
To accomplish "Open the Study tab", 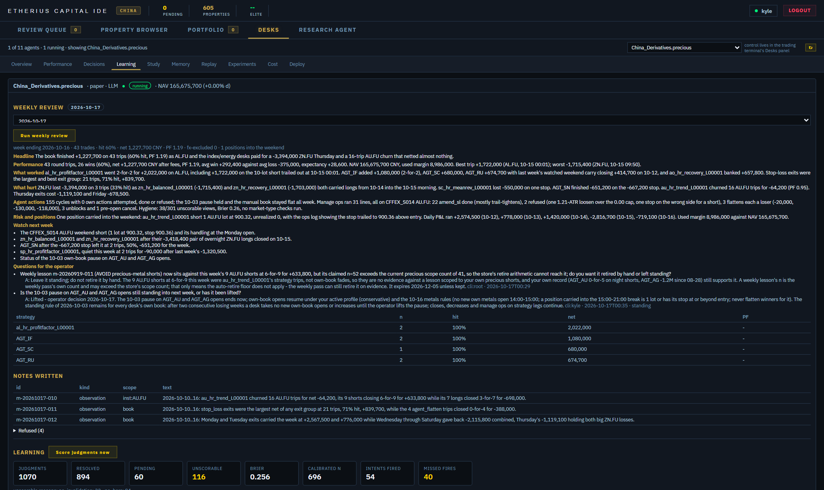I will [153, 64].
